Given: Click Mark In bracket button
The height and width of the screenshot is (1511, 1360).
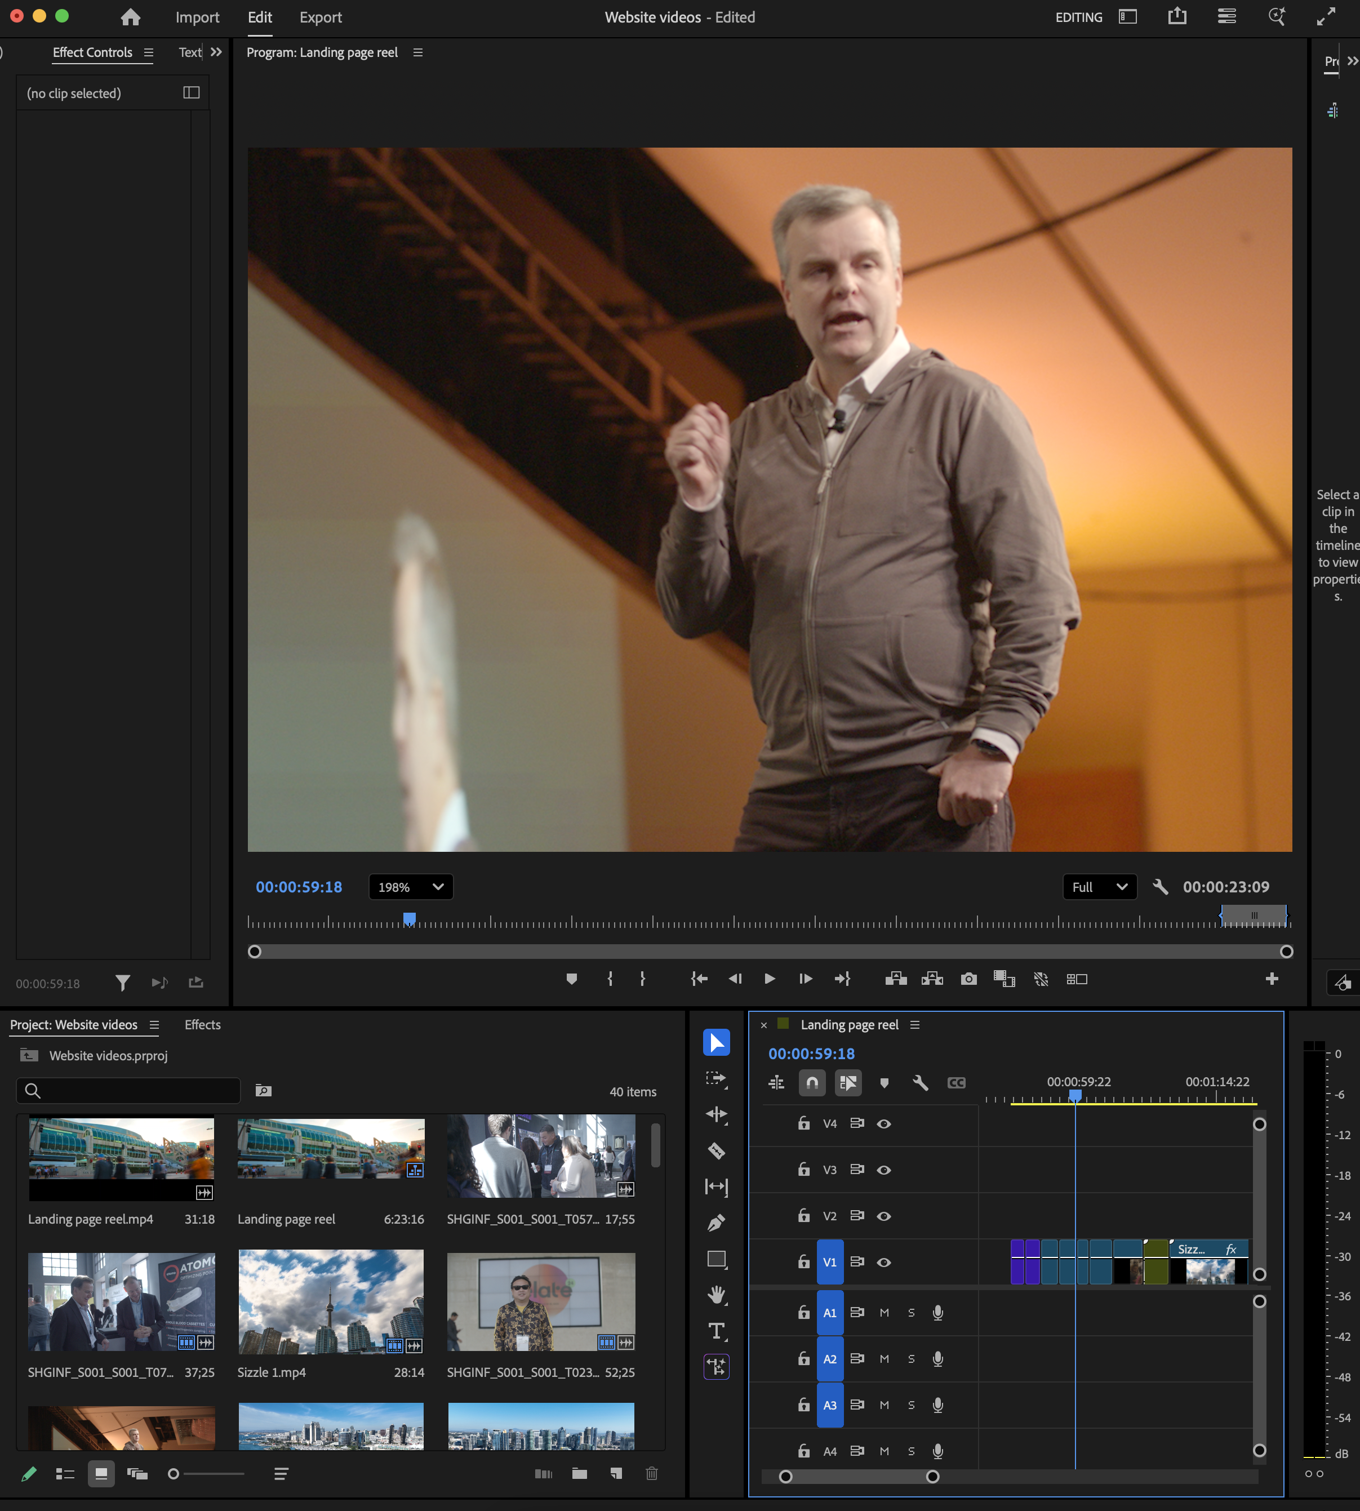Looking at the screenshot, I should tap(611, 979).
